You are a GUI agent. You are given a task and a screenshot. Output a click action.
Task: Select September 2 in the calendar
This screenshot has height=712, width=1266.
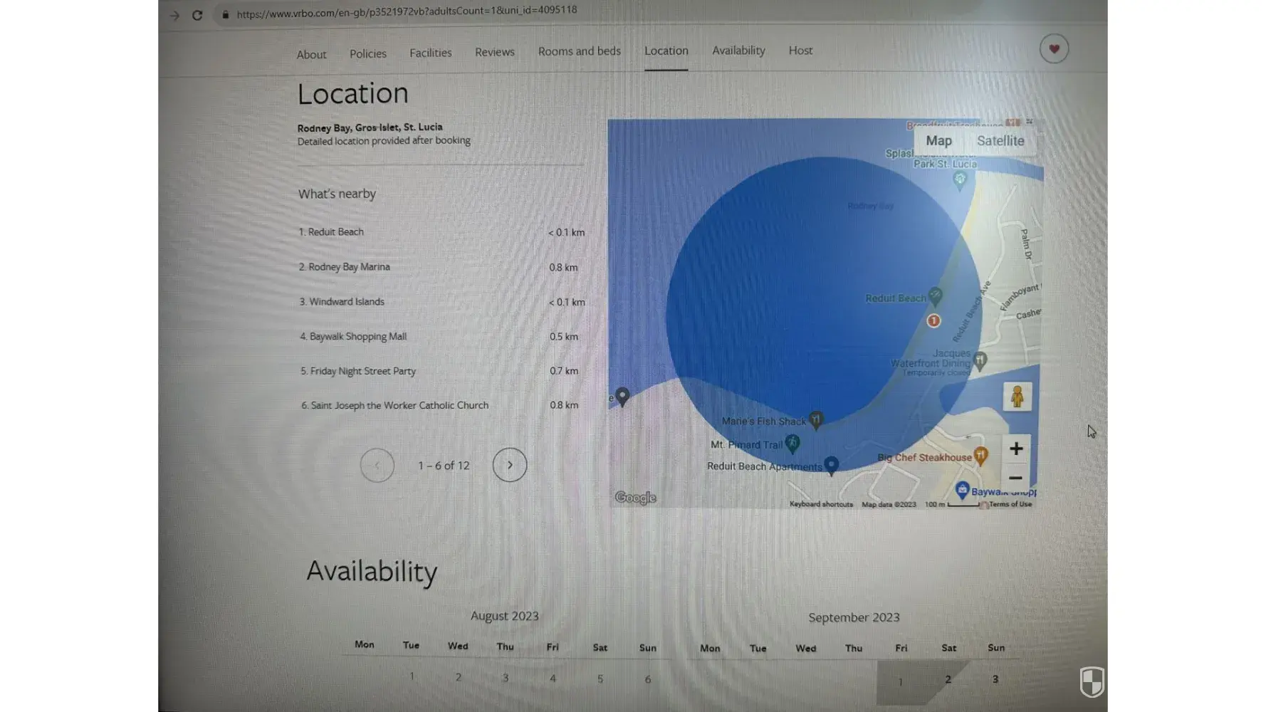(x=948, y=679)
